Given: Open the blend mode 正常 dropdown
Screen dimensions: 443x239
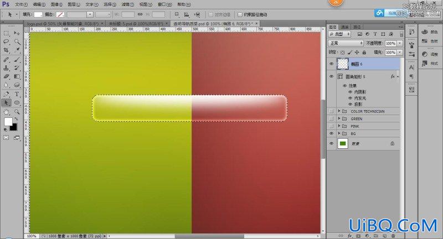Looking at the screenshot, I should pyautogui.click(x=346, y=43).
